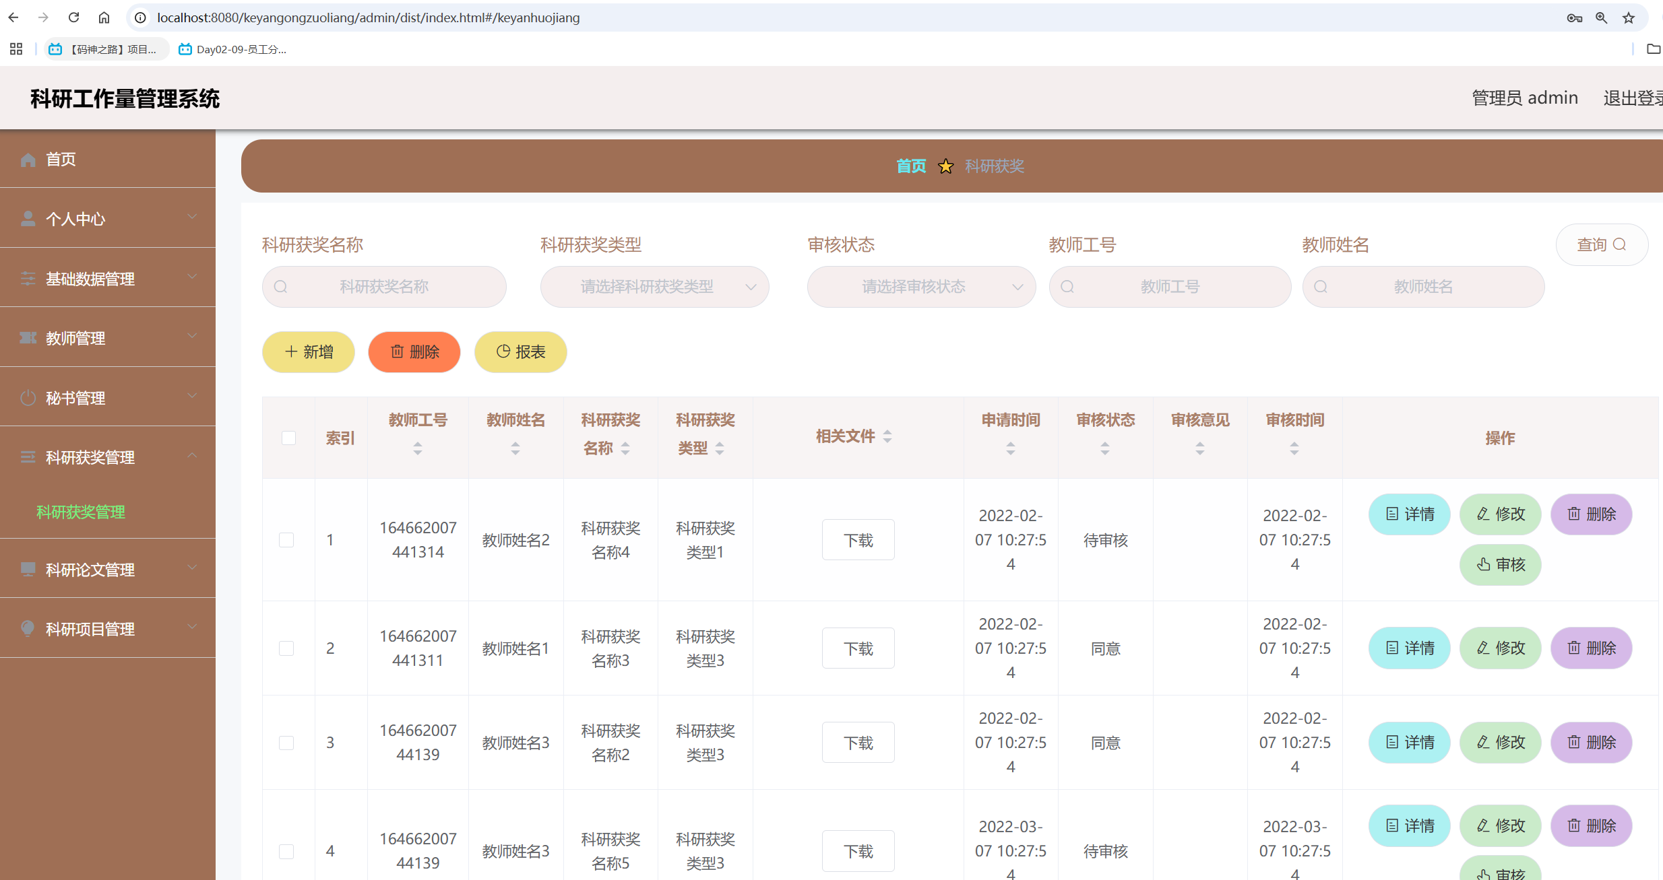Click the 秘书管理 power icon
The height and width of the screenshot is (880, 1663).
28,397
